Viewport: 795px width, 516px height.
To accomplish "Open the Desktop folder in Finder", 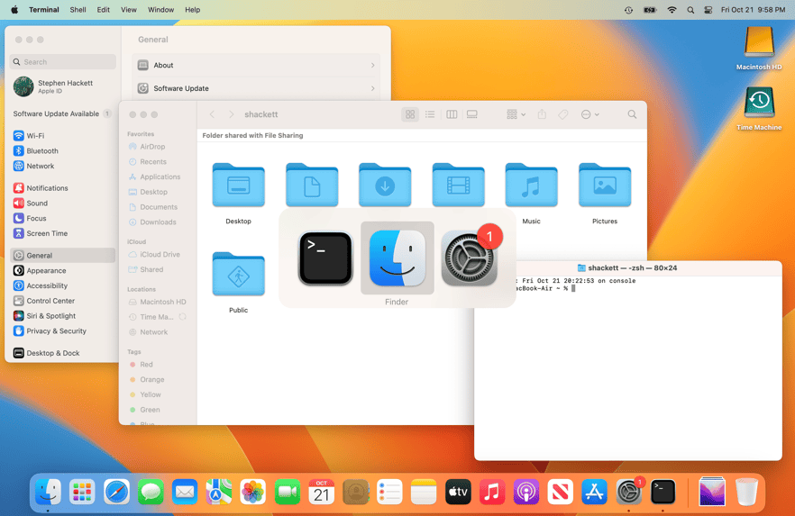I will [238, 186].
